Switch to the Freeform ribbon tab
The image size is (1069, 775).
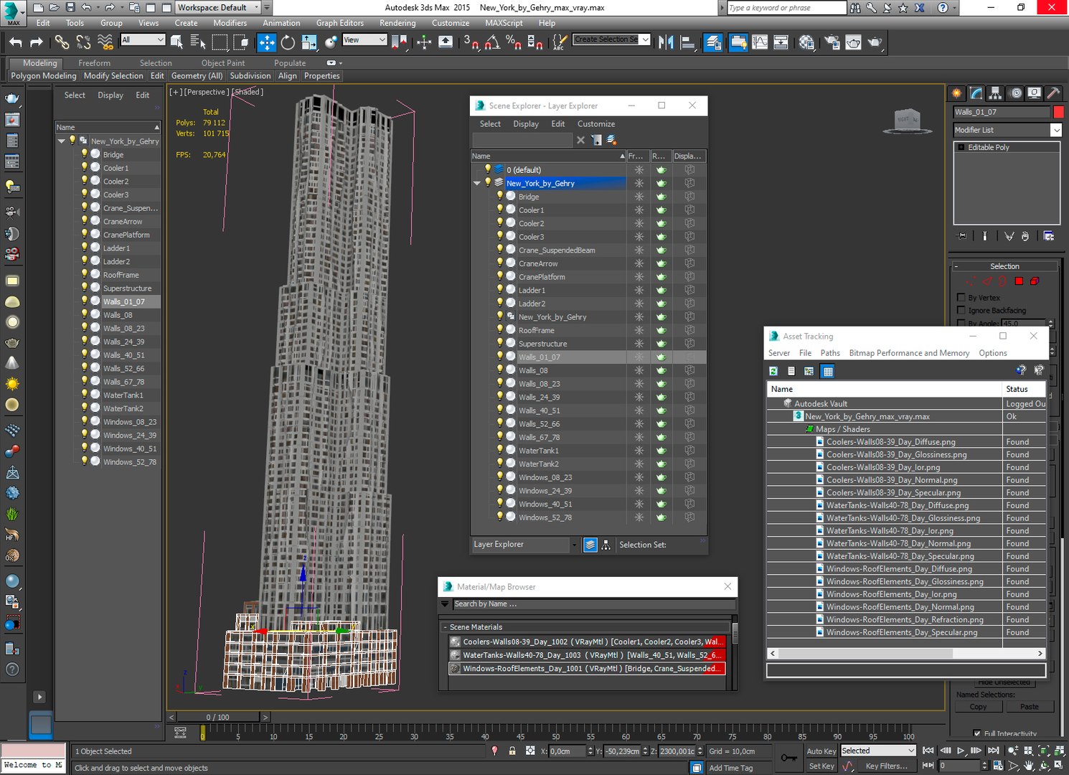94,63
